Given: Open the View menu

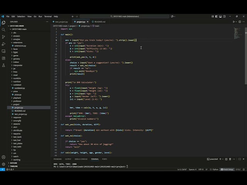Looking at the screenshot, I should tap(29, 16).
